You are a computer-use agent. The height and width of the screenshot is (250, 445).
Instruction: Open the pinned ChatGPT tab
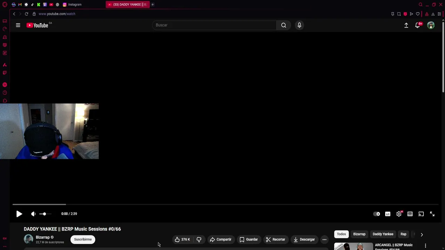pos(57,5)
